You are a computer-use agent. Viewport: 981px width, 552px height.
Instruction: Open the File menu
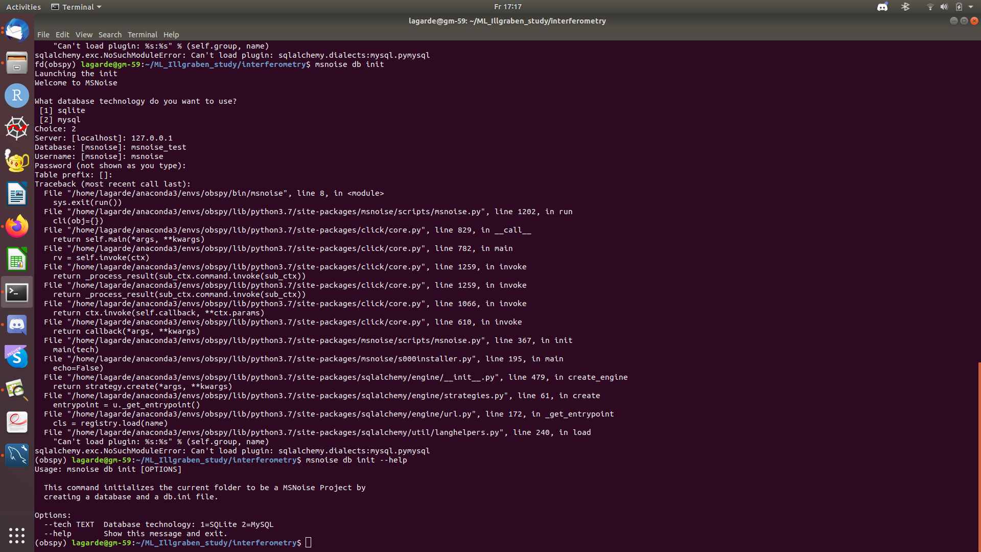(43, 35)
